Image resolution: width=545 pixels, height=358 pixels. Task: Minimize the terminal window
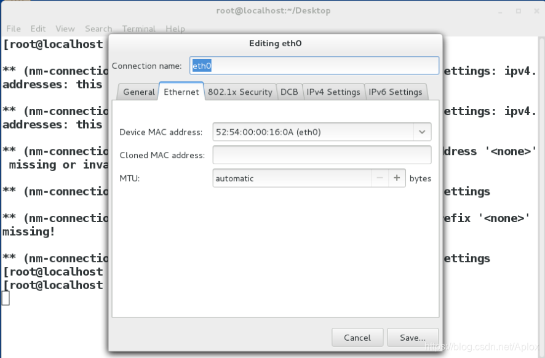point(501,11)
